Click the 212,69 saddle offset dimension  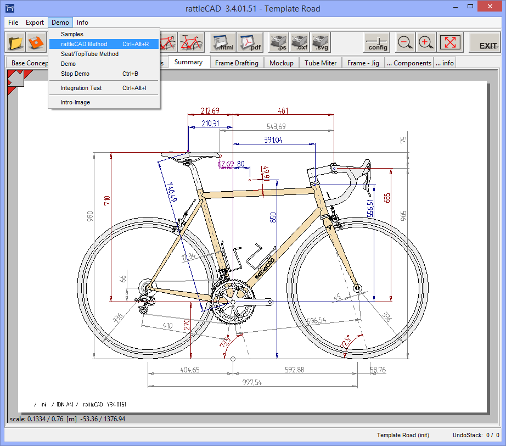210,111
